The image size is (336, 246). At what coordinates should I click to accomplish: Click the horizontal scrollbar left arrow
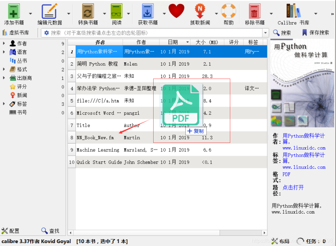[x=70, y=233]
